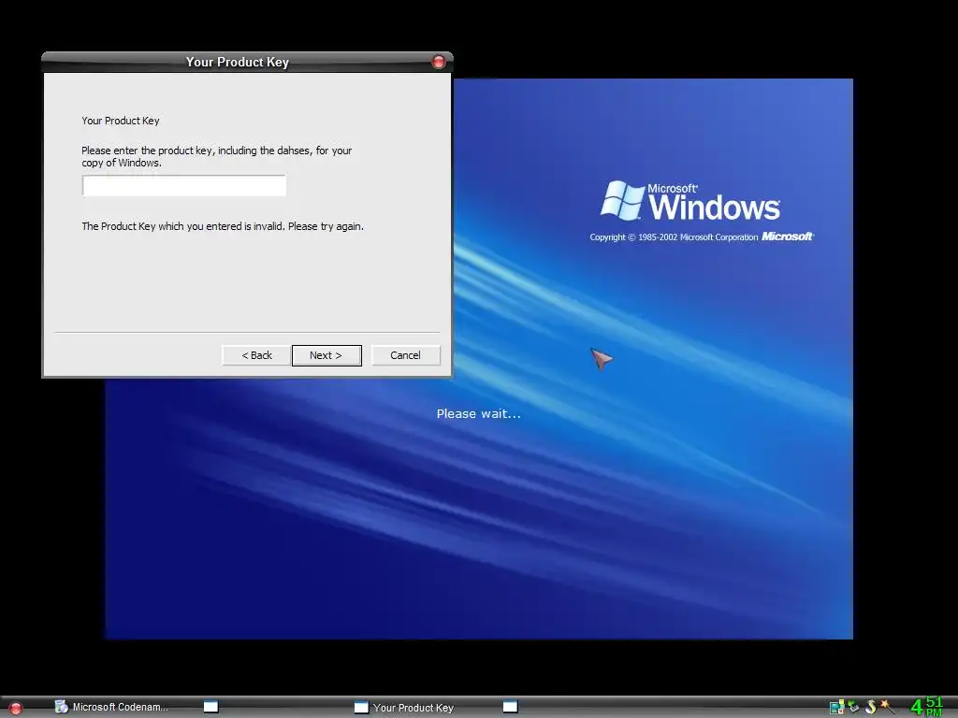Click the Next > button
Screen dimensions: 958x718
[327, 355]
